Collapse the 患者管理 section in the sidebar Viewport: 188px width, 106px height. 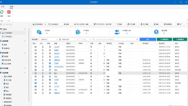point(1,41)
